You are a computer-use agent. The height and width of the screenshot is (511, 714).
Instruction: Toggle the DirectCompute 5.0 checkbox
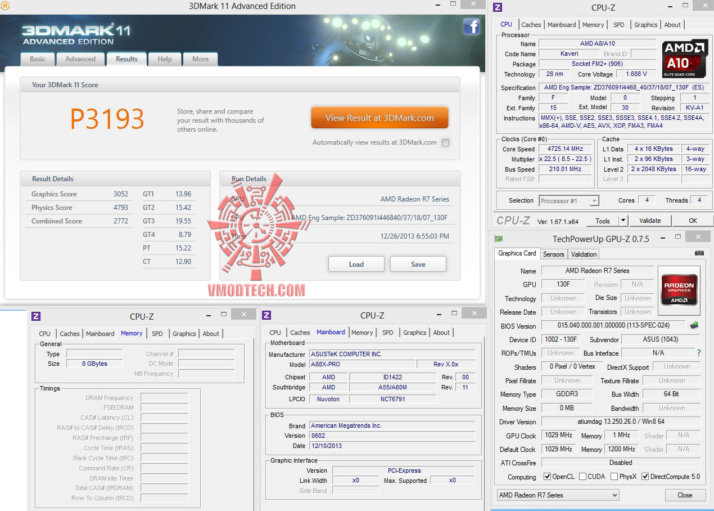click(645, 477)
